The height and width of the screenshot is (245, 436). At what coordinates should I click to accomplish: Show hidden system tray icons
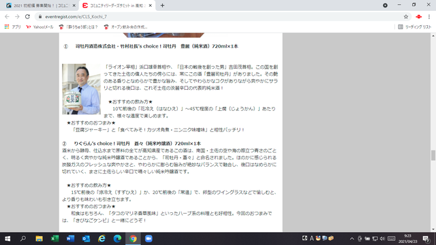[352, 239]
